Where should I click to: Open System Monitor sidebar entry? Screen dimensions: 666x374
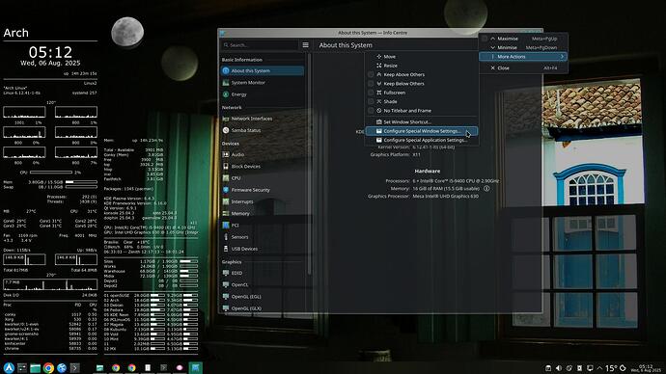[263, 83]
